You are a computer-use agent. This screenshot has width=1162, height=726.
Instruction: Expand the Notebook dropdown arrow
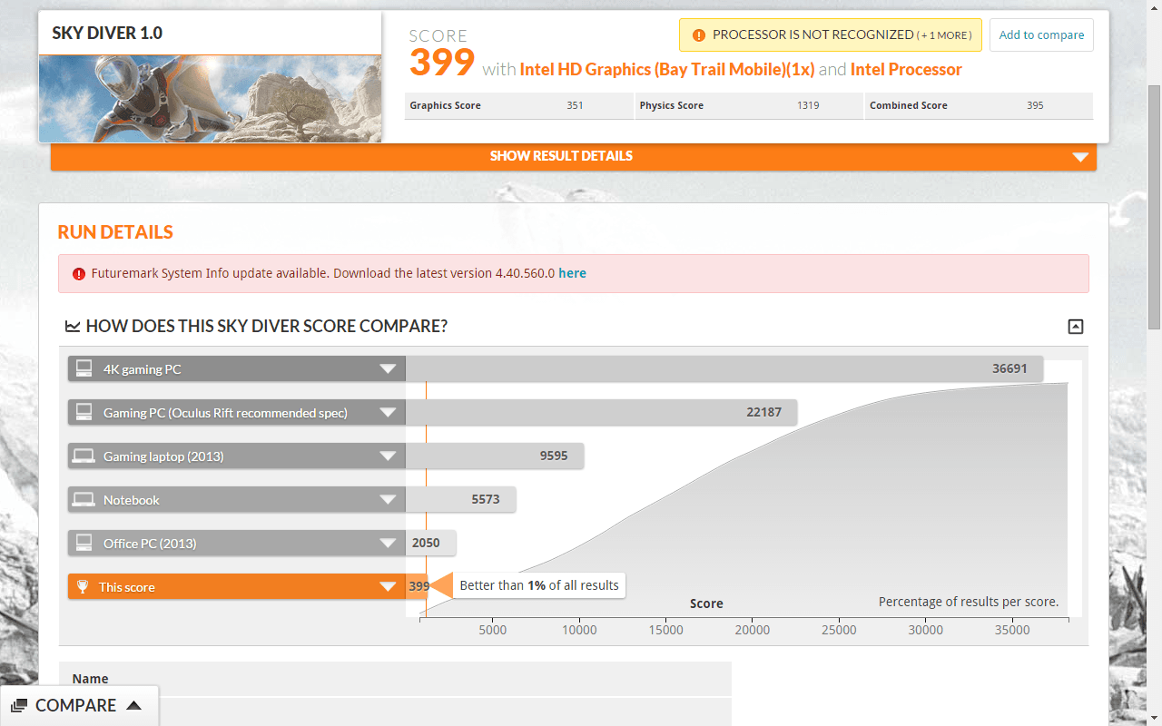[389, 500]
